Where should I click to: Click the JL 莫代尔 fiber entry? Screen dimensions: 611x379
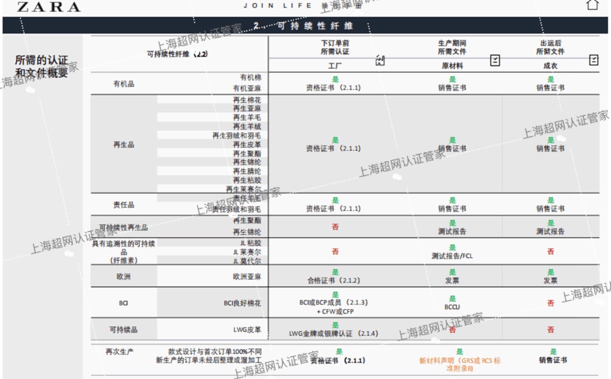(247, 261)
